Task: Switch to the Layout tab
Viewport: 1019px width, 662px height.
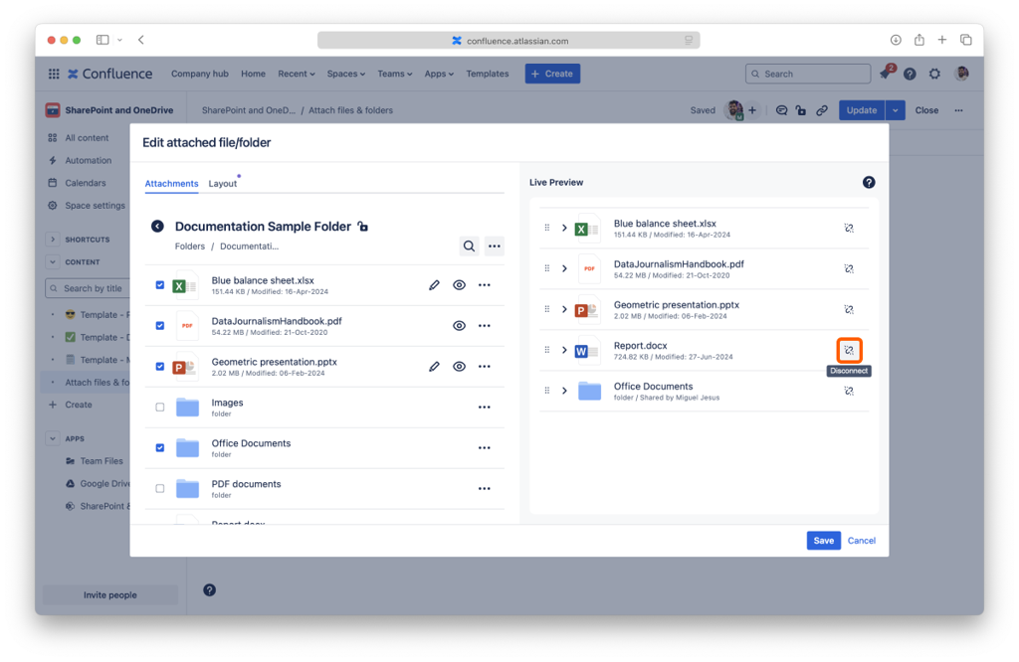Action: tap(223, 184)
